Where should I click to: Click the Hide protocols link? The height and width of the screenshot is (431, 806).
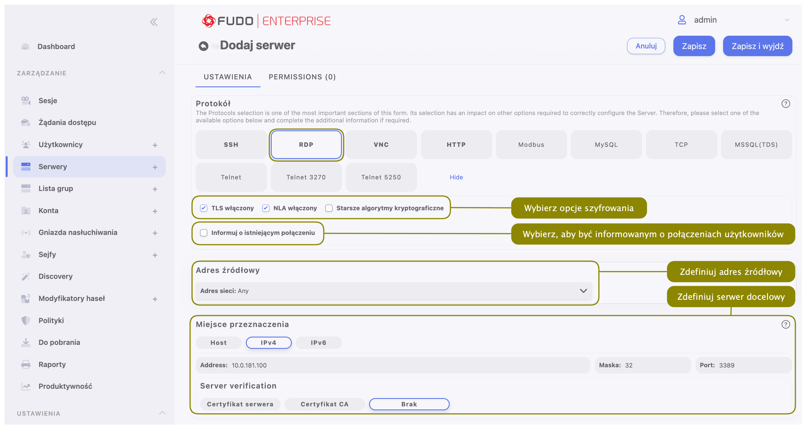point(456,177)
